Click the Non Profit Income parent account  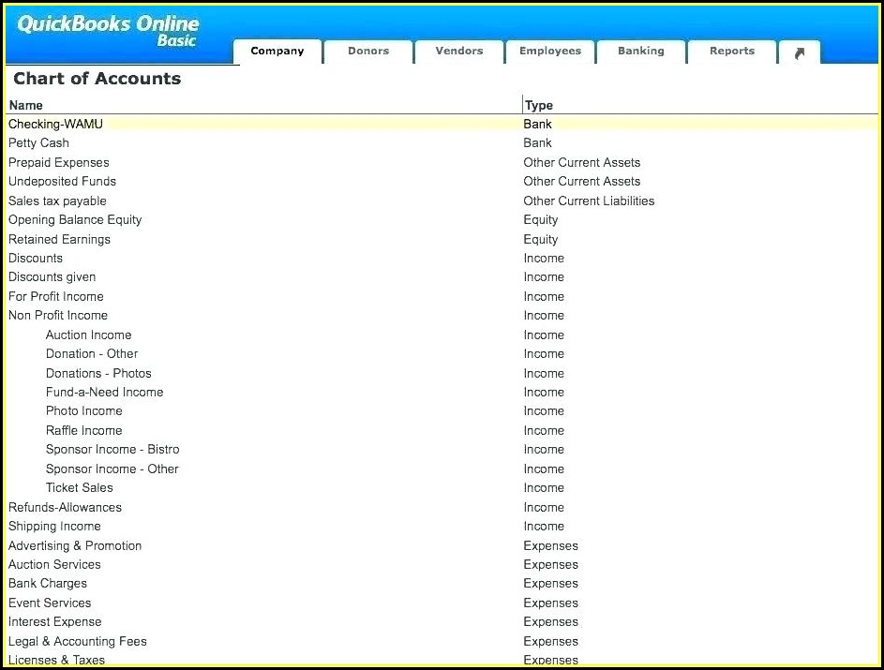point(58,316)
